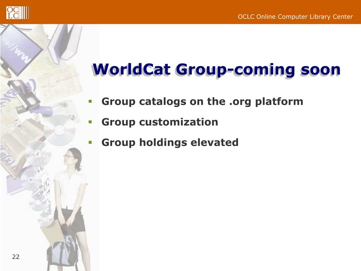The height and width of the screenshot is (271, 361).
Task: Click the Group holdings elevated bullet
Action: click(170, 143)
